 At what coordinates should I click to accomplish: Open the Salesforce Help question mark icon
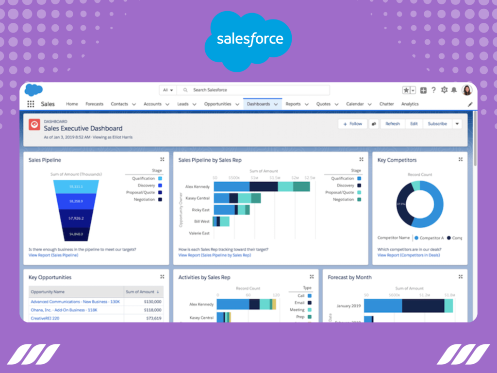[433, 90]
